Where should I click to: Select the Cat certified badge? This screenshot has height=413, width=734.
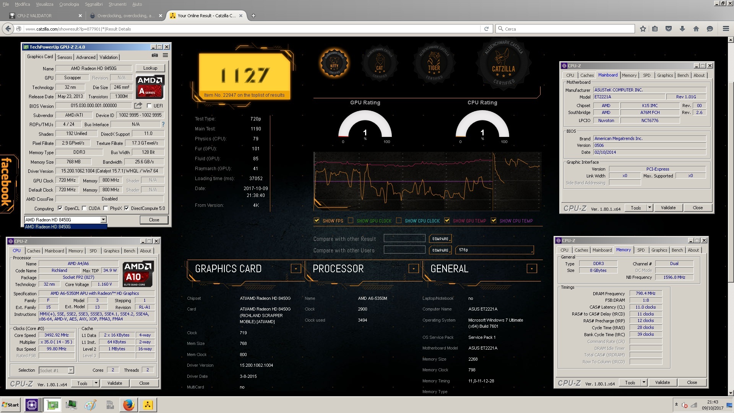pos(379,62)
